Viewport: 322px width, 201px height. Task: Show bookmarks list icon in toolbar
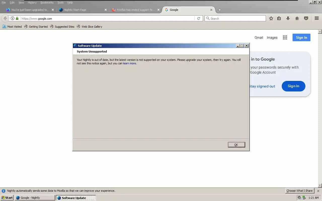[279, 18]
